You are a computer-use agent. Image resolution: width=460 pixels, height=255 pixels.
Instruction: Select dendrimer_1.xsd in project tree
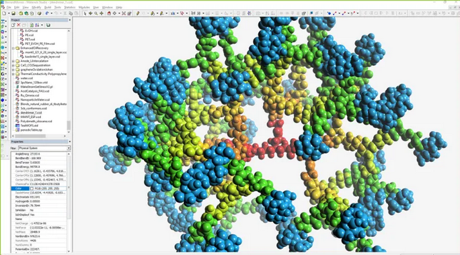coord(29,113)
